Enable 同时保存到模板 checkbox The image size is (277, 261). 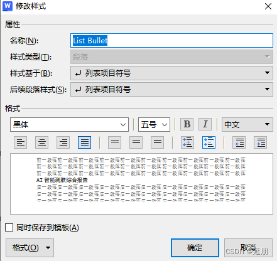pos(9,228)
